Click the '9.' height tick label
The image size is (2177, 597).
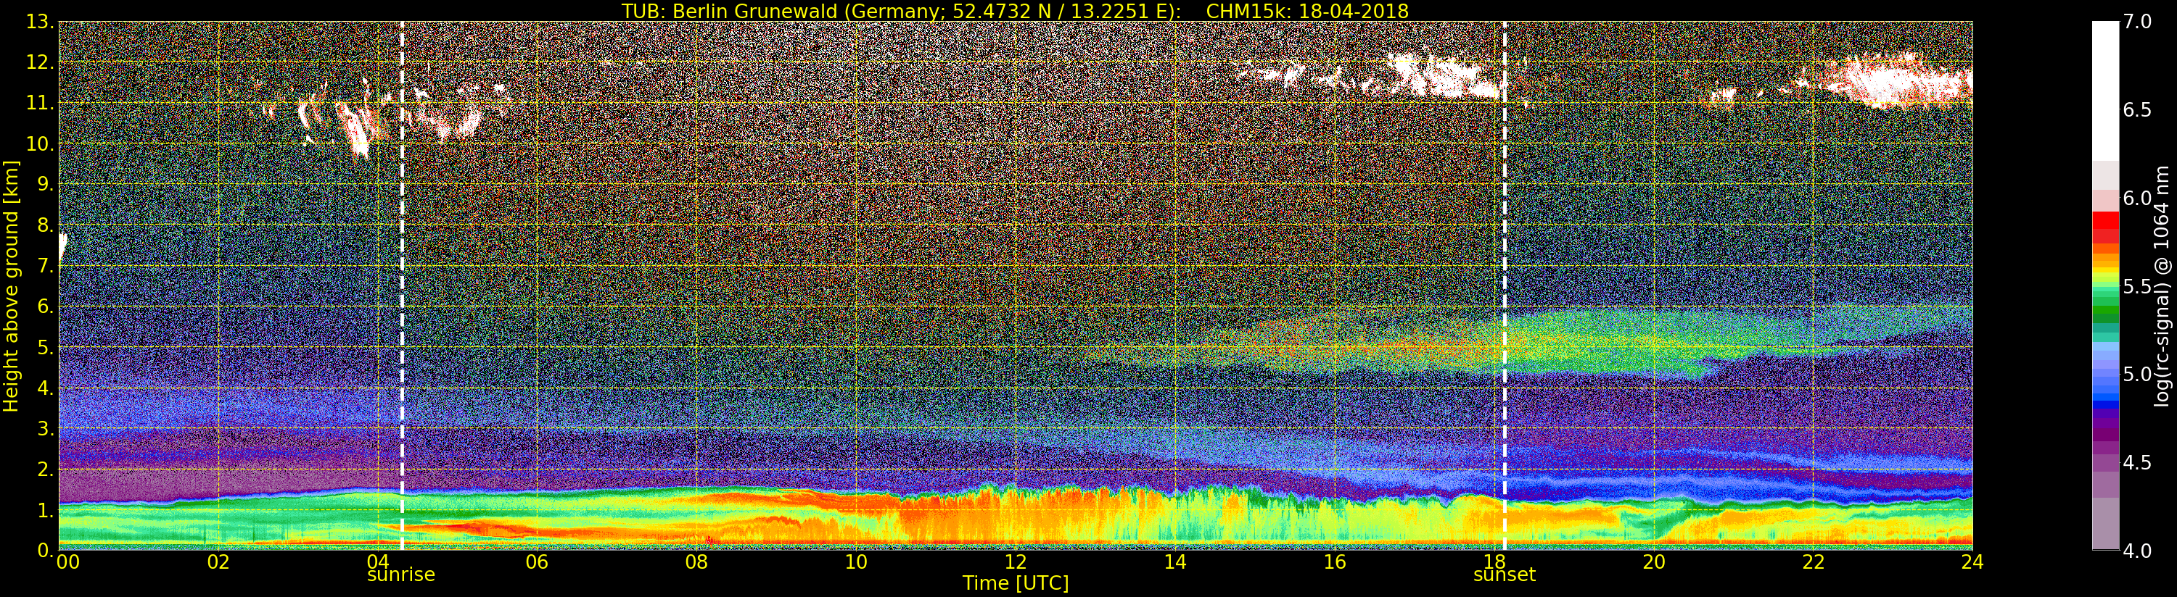(44, 184)
